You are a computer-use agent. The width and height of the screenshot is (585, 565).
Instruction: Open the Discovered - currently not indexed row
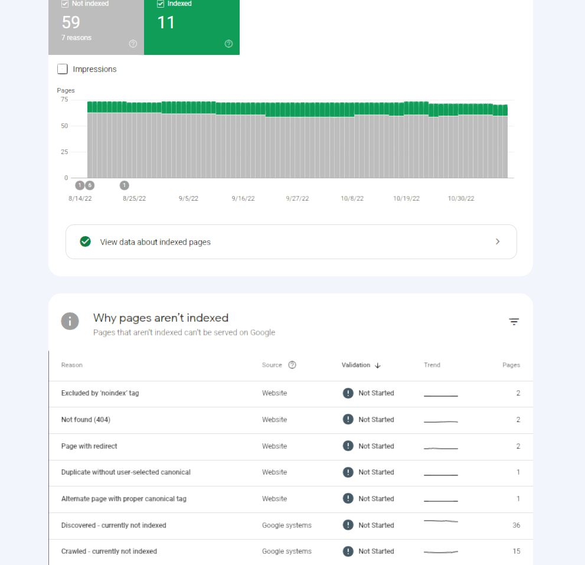(x=290, y=525)
